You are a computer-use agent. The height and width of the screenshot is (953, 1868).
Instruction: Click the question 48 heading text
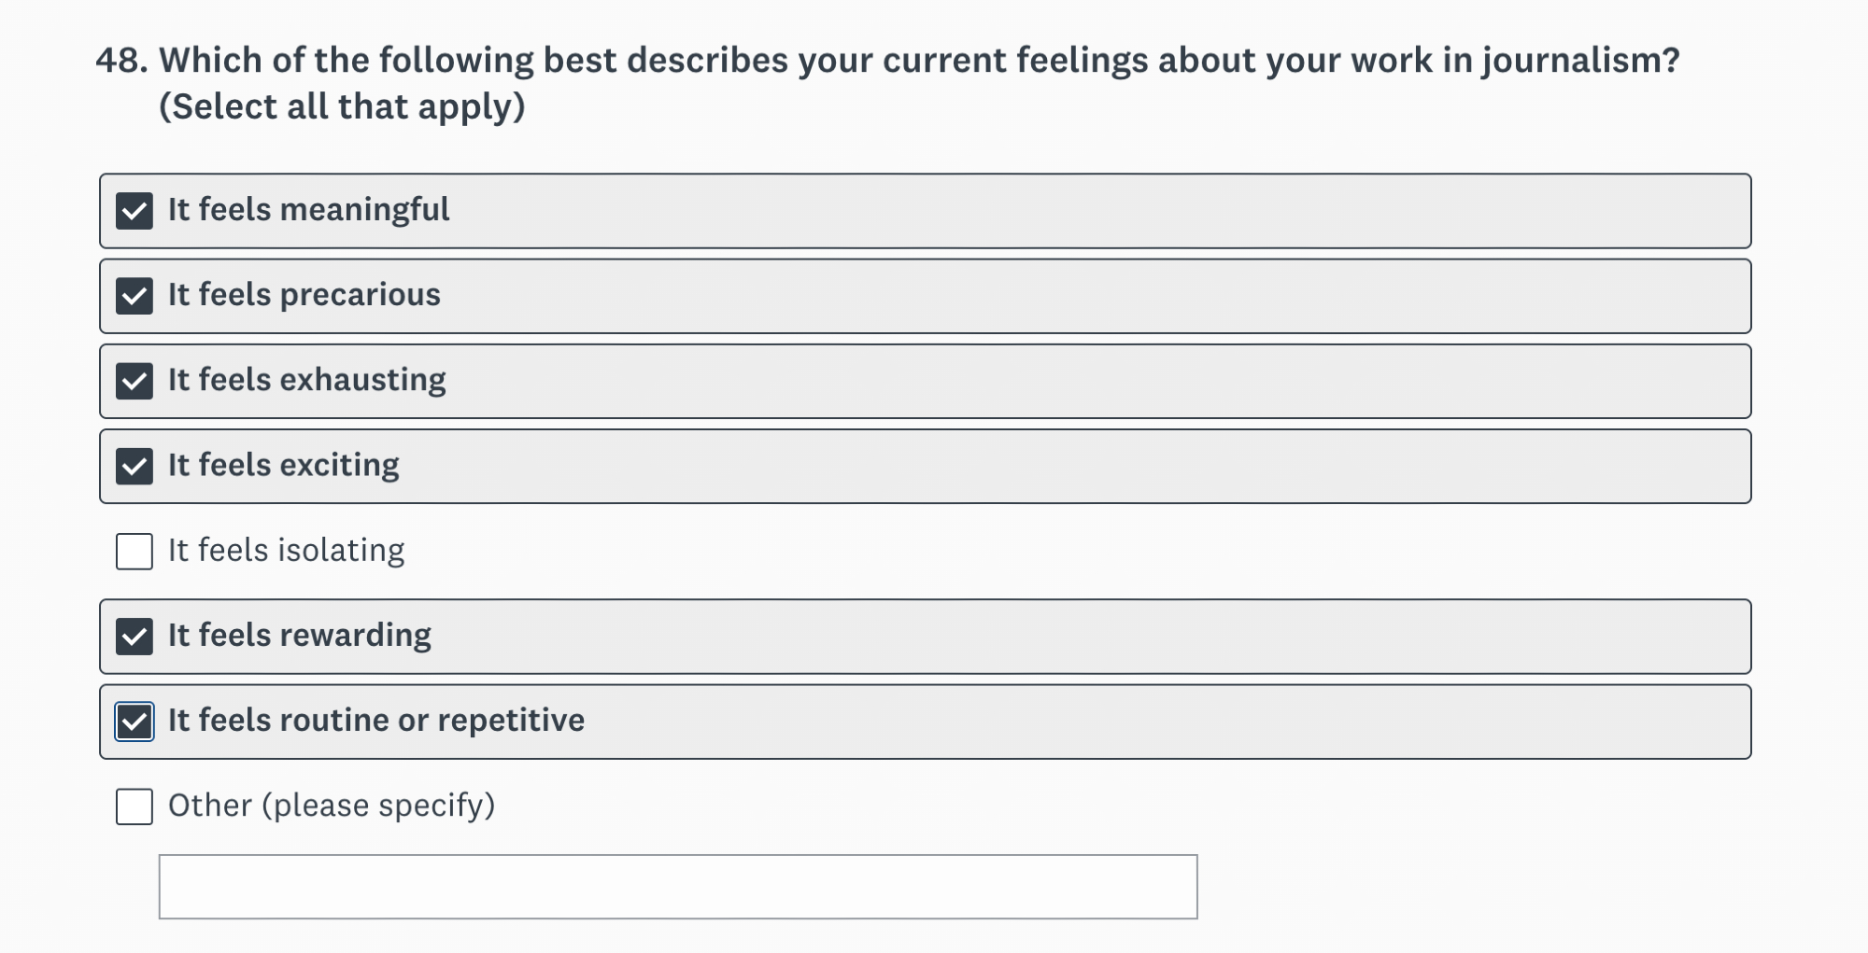pyautogui.click(x=918, y=61)
